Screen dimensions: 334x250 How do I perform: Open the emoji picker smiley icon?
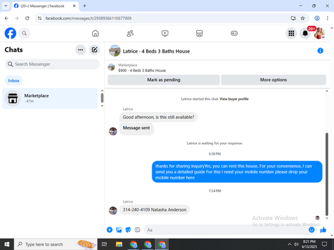[312, 230]
